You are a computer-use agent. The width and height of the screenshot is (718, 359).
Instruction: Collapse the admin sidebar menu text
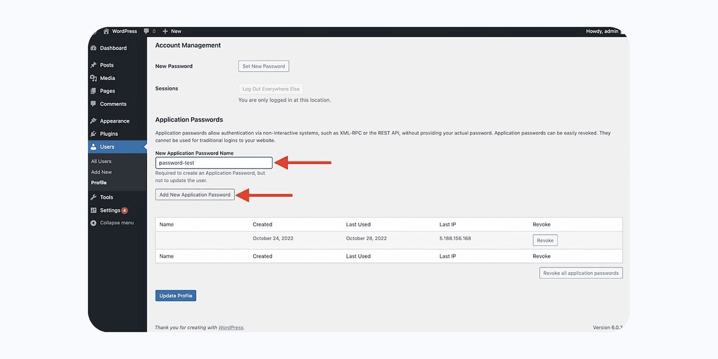[117, 223]
